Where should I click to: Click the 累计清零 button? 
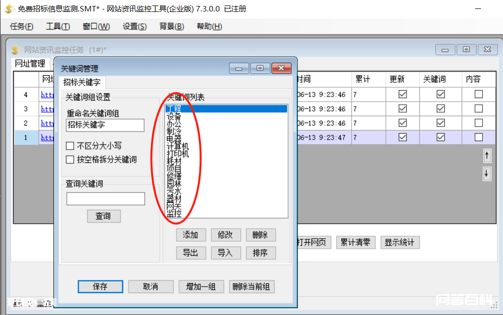pyautogui.click(x=355, y=242)
